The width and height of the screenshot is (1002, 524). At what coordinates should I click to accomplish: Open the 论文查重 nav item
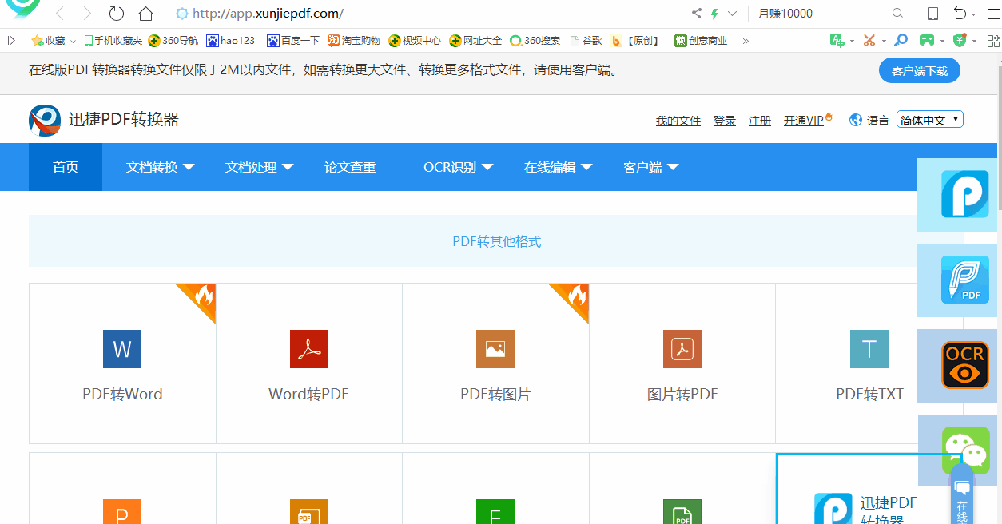350,167
